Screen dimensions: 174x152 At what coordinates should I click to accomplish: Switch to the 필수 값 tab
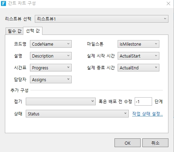click(14, 31)
